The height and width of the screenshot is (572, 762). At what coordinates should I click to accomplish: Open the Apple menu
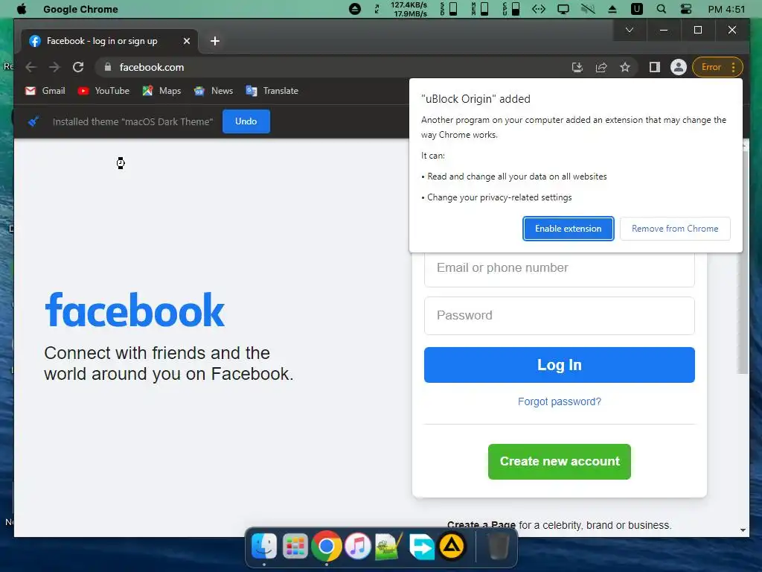(x=22, y=9)
